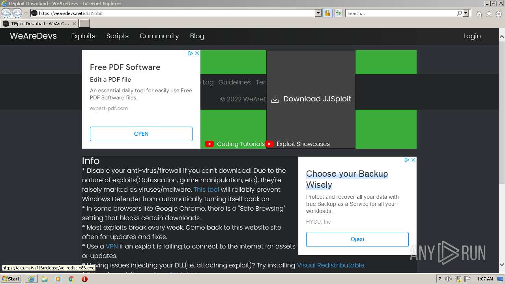Open the media player taskbar icon
The image size is (505, 284).
[x=58, y=279]
